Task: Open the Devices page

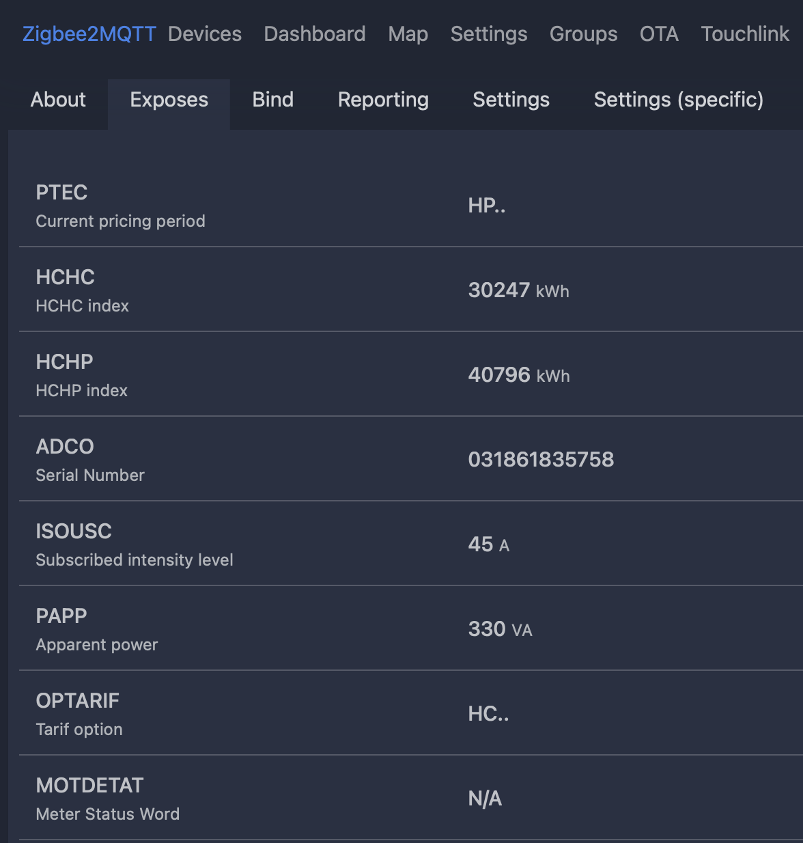Action: (205, 34)
